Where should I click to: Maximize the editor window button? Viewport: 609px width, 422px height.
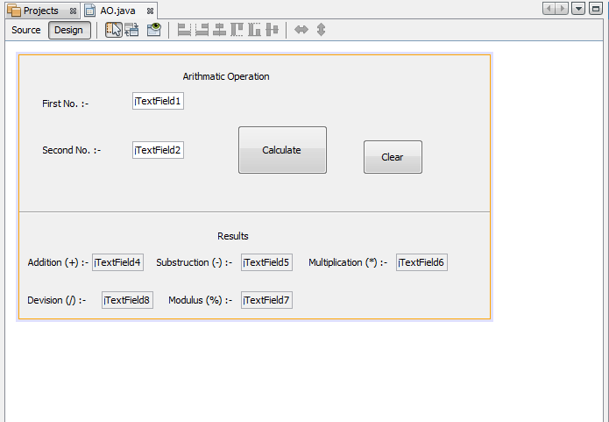[x=595, y=8]
